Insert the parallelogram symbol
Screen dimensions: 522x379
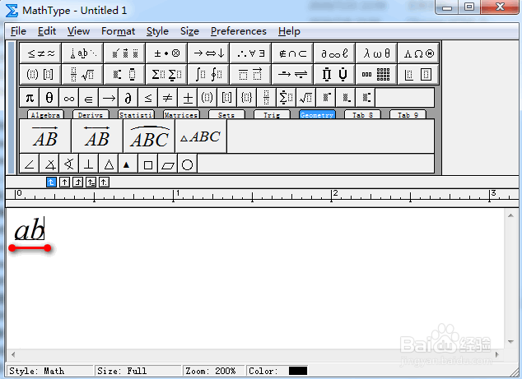167,164
